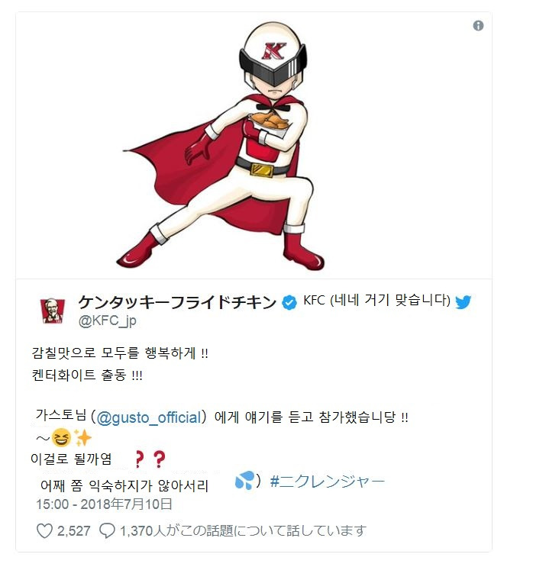533x567 pixels.
Task: Like the tweet with heart icon
Action: tap(44, 531)
